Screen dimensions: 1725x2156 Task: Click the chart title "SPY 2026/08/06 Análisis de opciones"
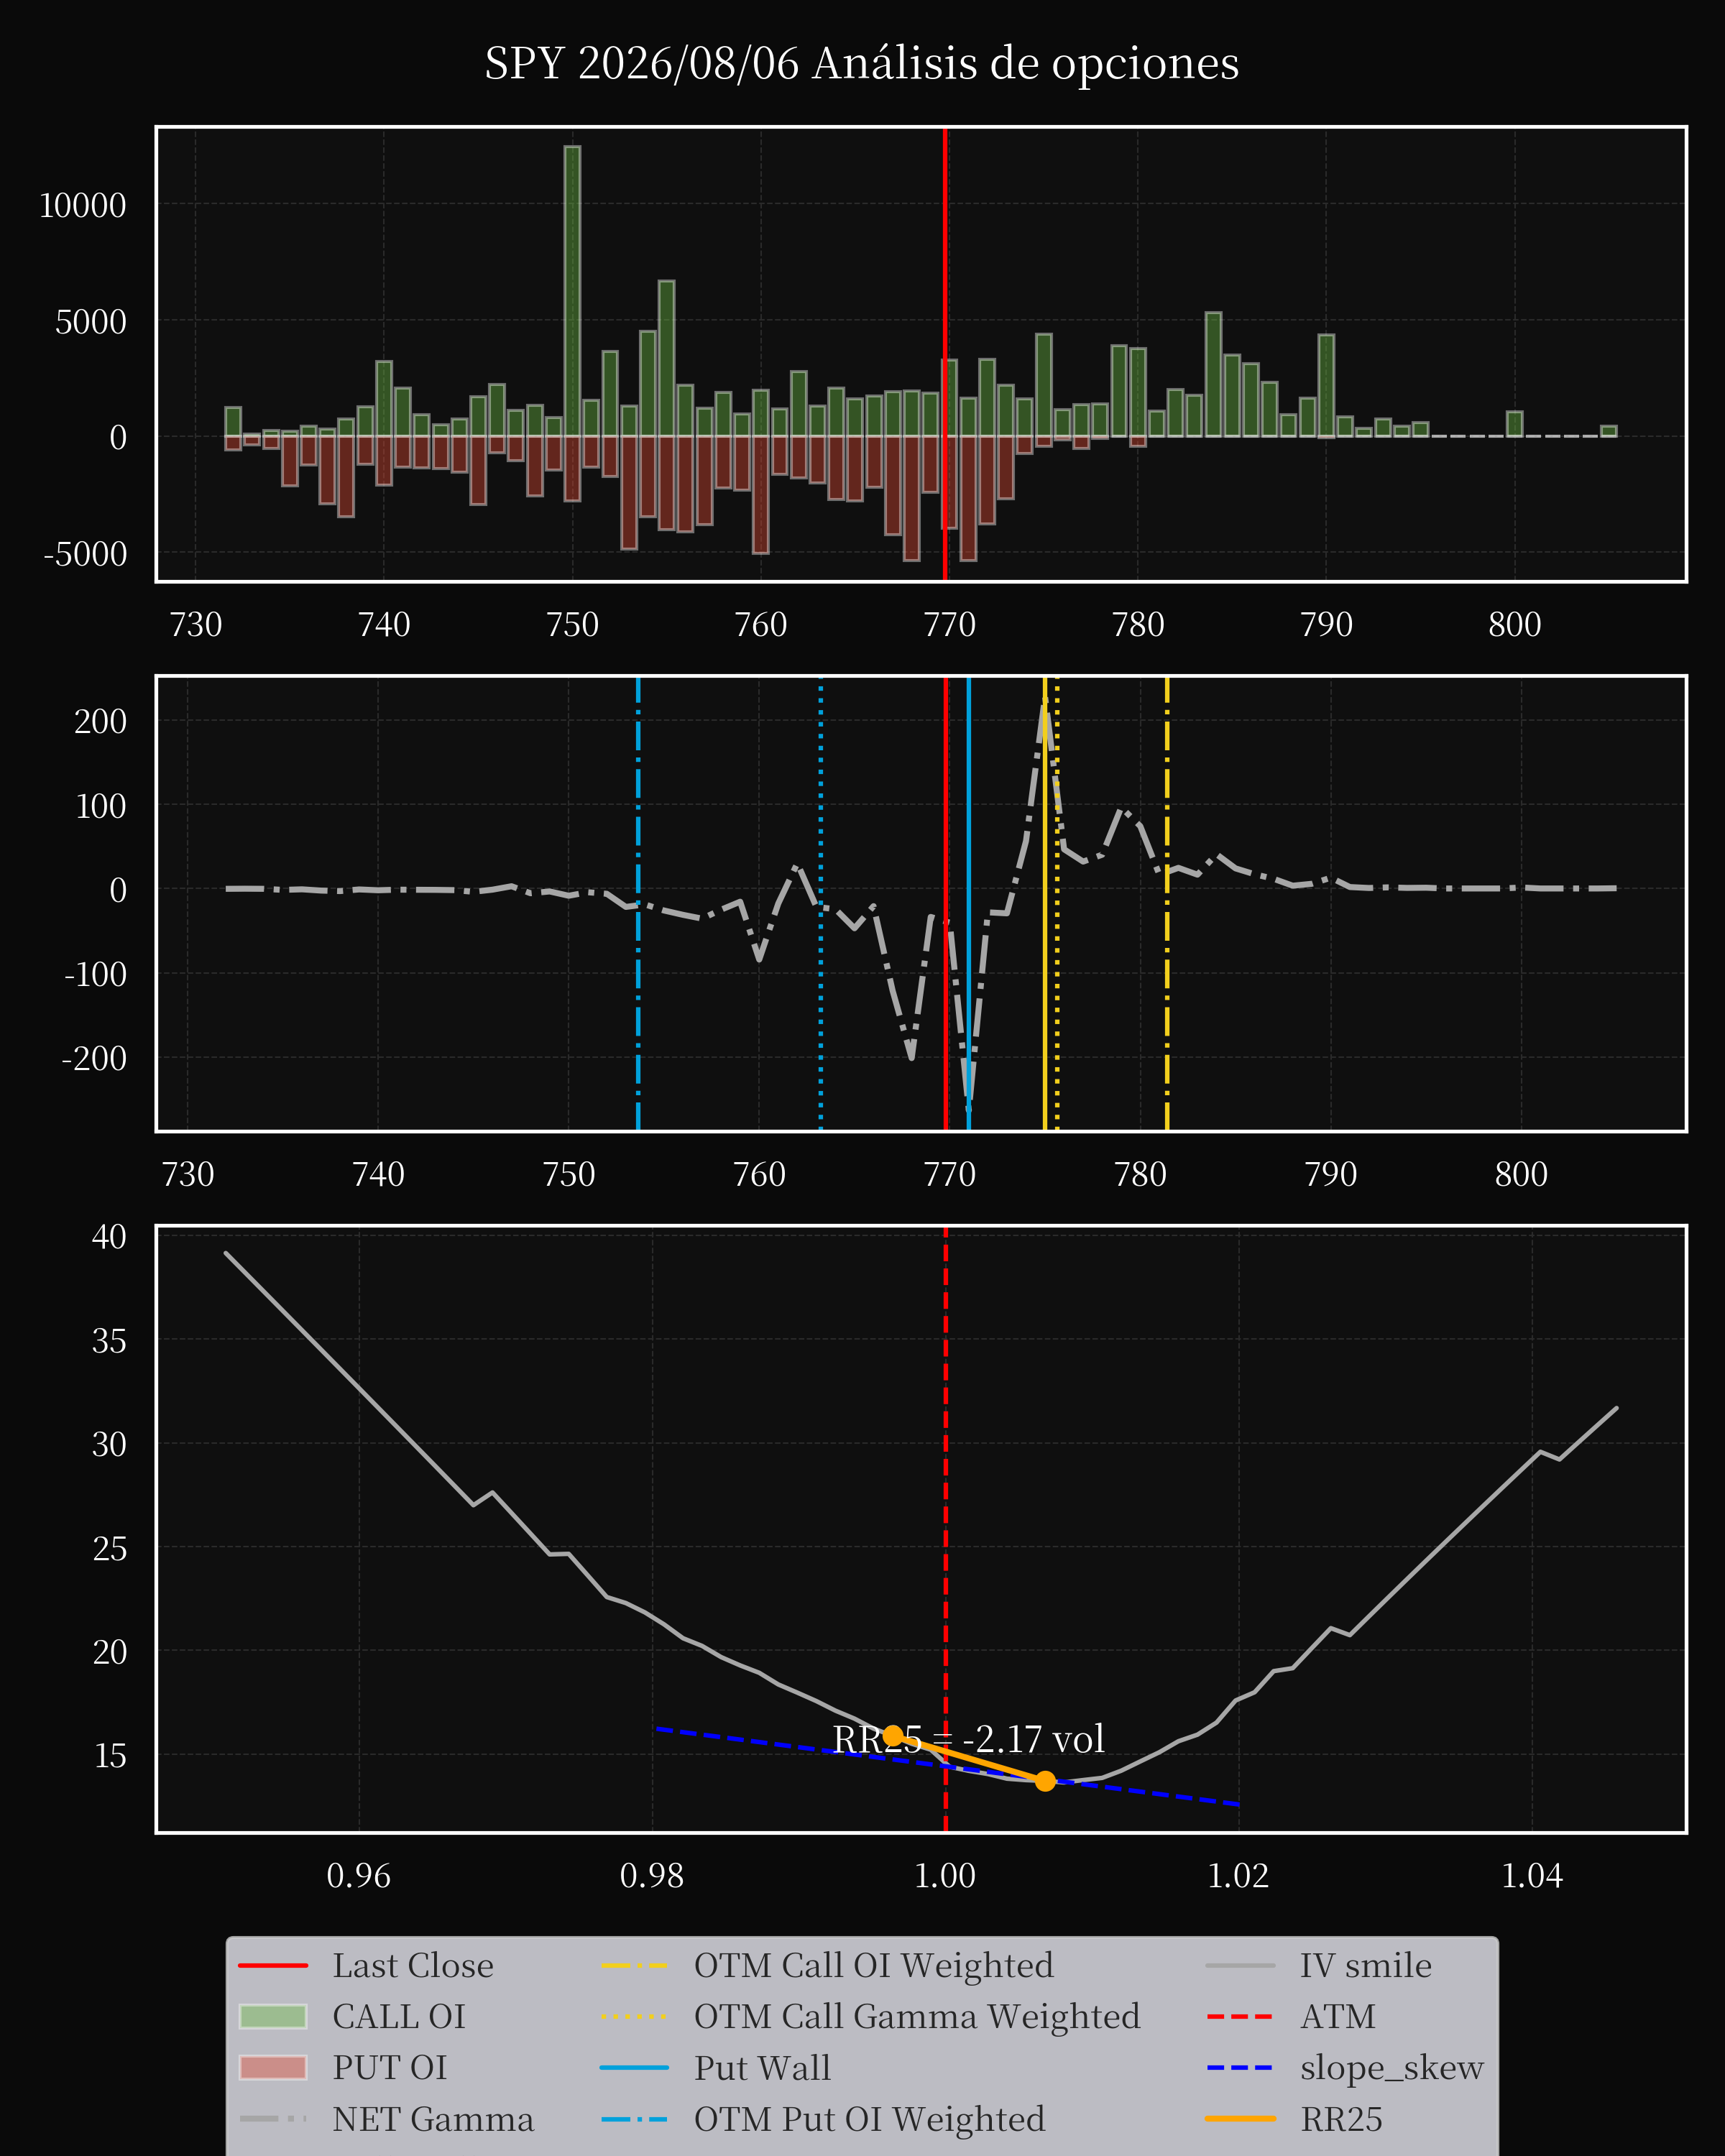point(862,63)
